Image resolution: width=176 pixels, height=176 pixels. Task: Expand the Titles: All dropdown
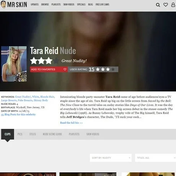coord(155,158)
